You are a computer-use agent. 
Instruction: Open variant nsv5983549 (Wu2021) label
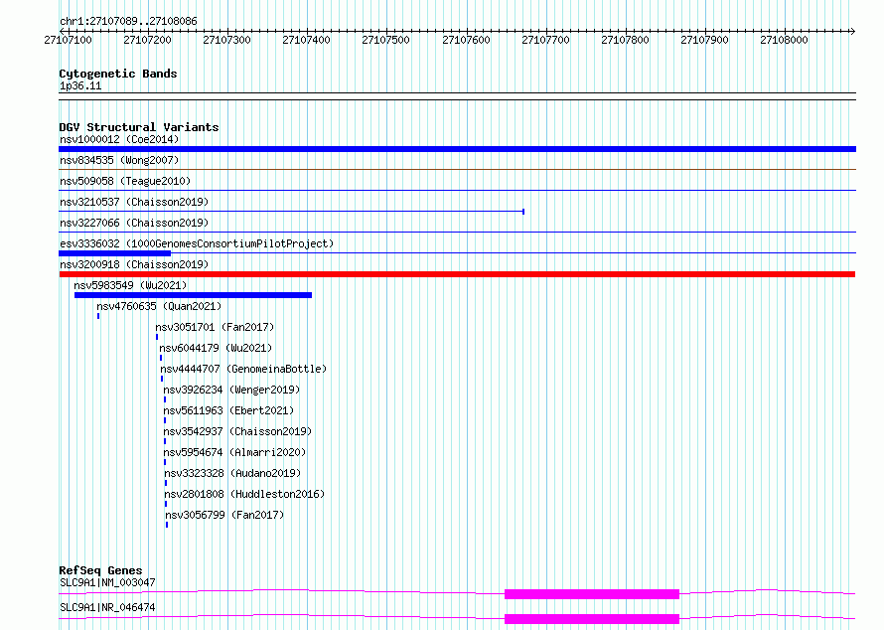tap(130, 285)
